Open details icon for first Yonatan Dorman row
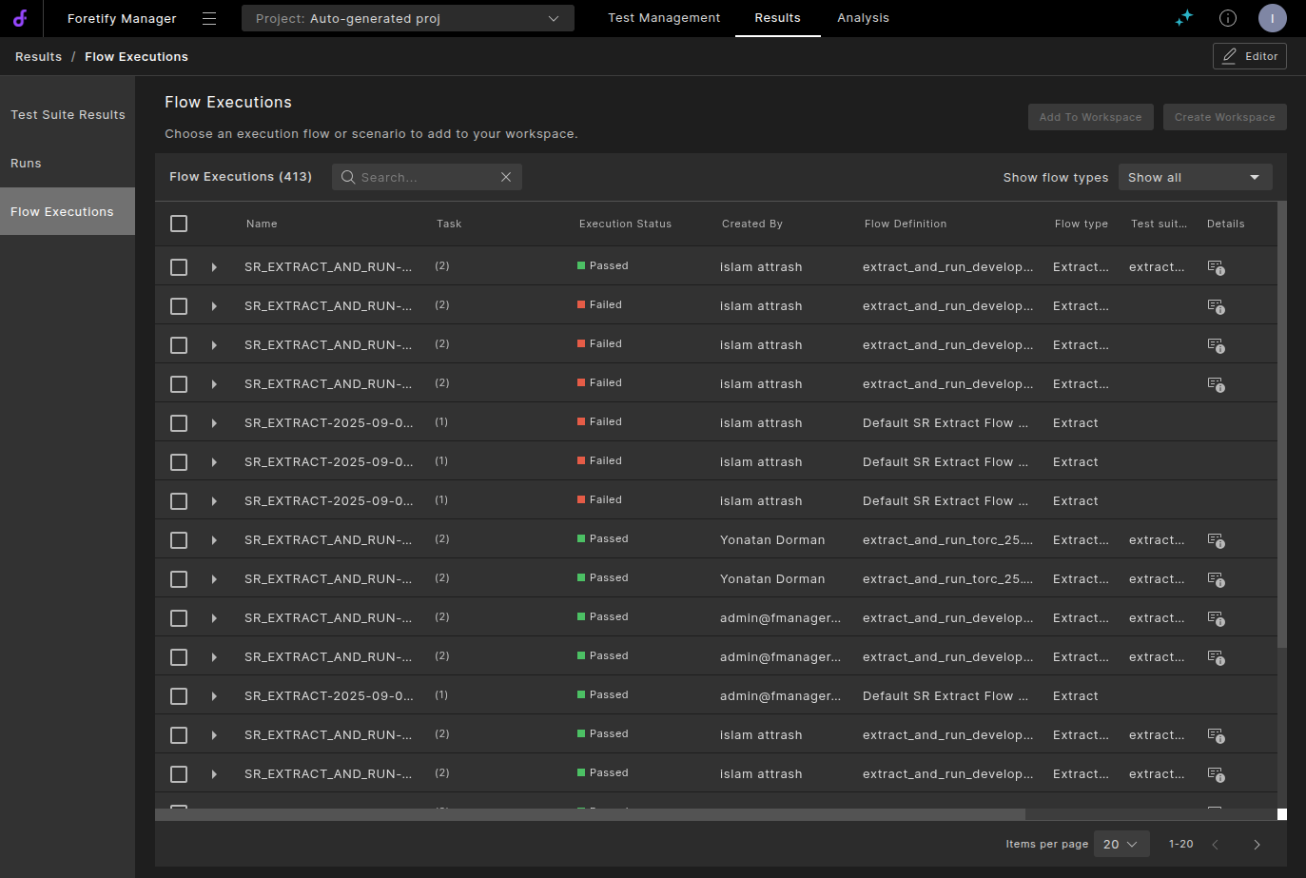Viewport: 1306px width, 878px height. click(1216, 540)
